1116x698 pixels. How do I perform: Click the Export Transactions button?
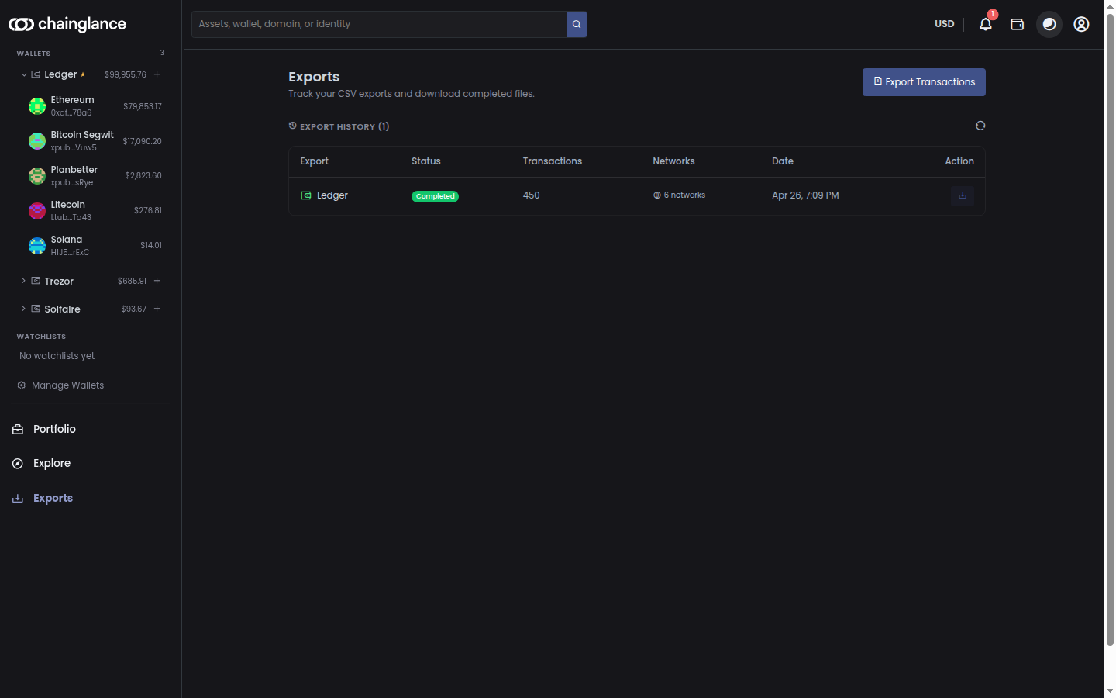[924, 82]
